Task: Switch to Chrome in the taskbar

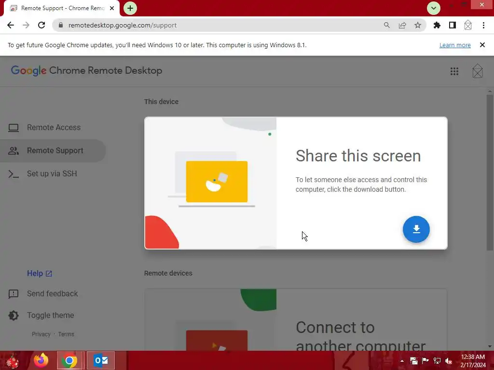Action: coord(69,360)
